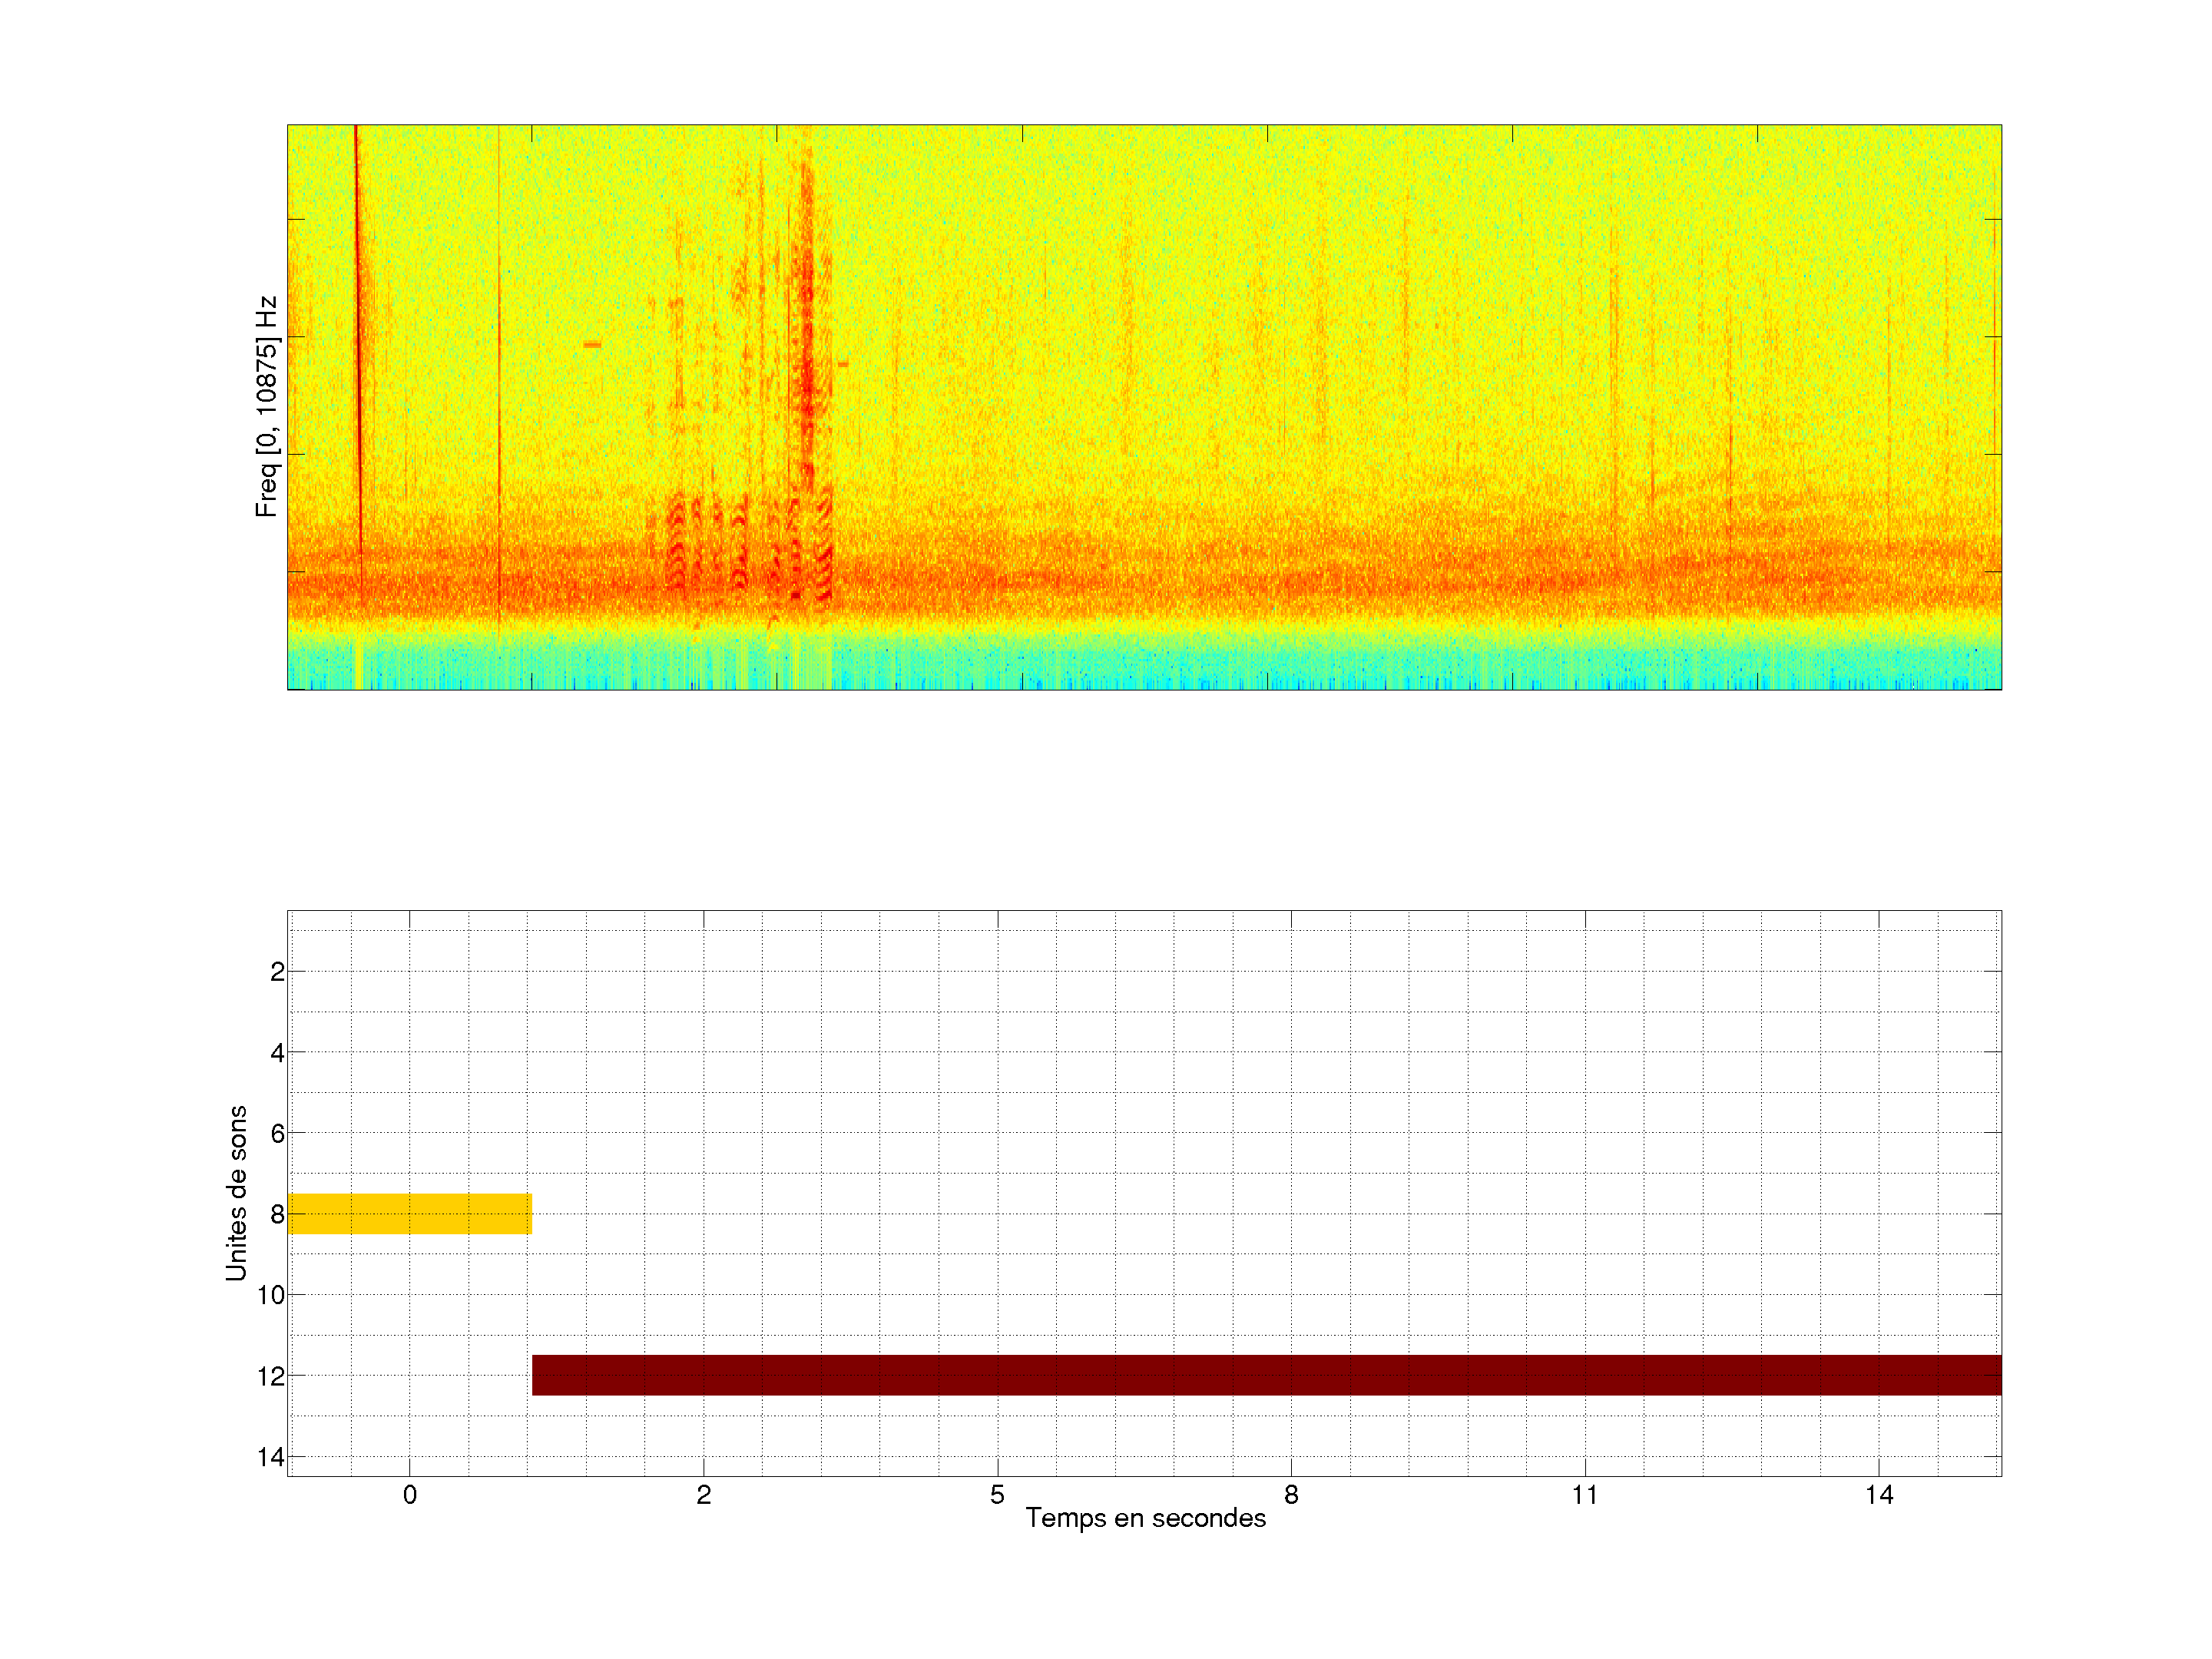Click x-axis tick label 8
This screenshot has height=1659, width=2212.
[x=1291, y=1495]
